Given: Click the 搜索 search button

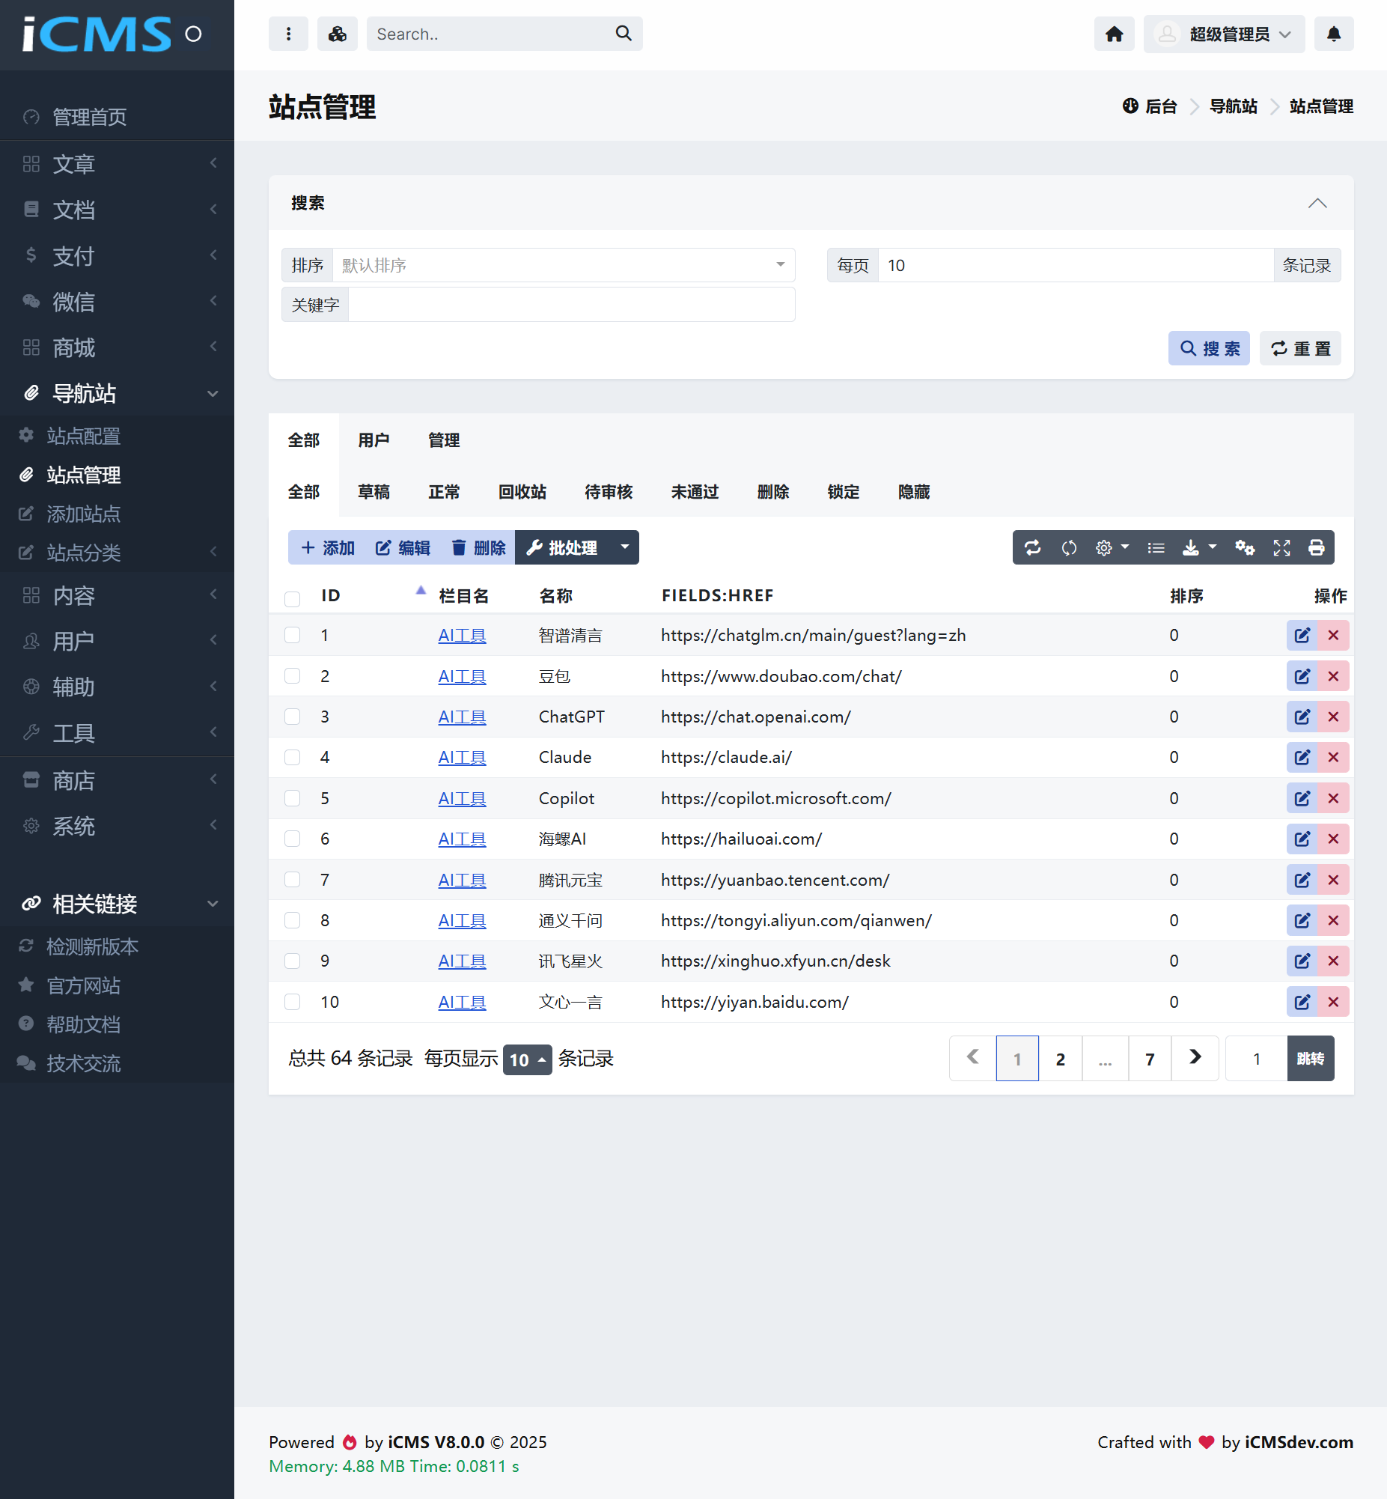Looking at the screenshot, I should click(1208, 348).
